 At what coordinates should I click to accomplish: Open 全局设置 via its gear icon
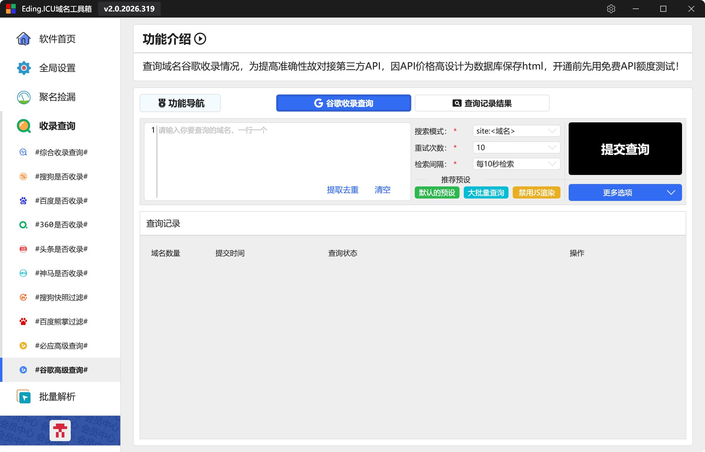24,68
